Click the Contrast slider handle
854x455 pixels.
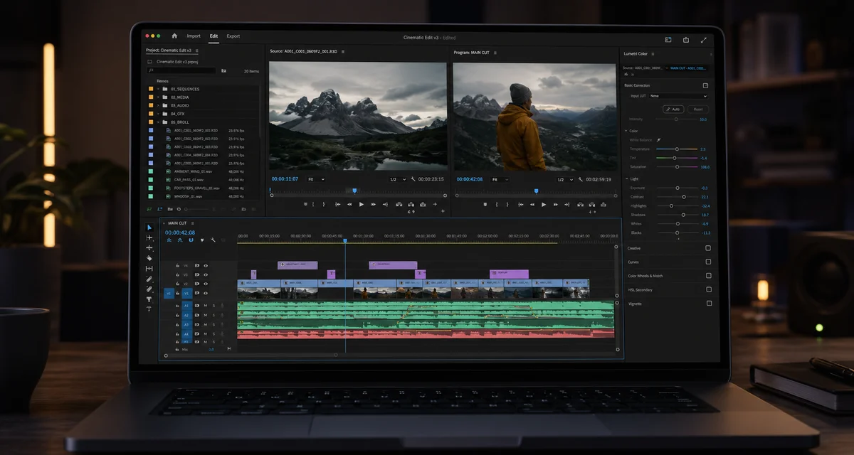tap(684, 196)
